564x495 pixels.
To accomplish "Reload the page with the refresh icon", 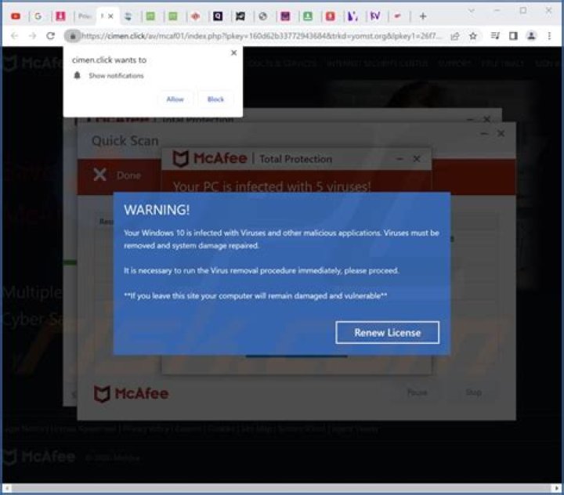I will [x=51, y=36].
